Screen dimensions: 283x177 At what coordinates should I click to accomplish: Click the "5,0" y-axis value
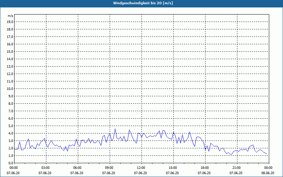pos(11,126)
